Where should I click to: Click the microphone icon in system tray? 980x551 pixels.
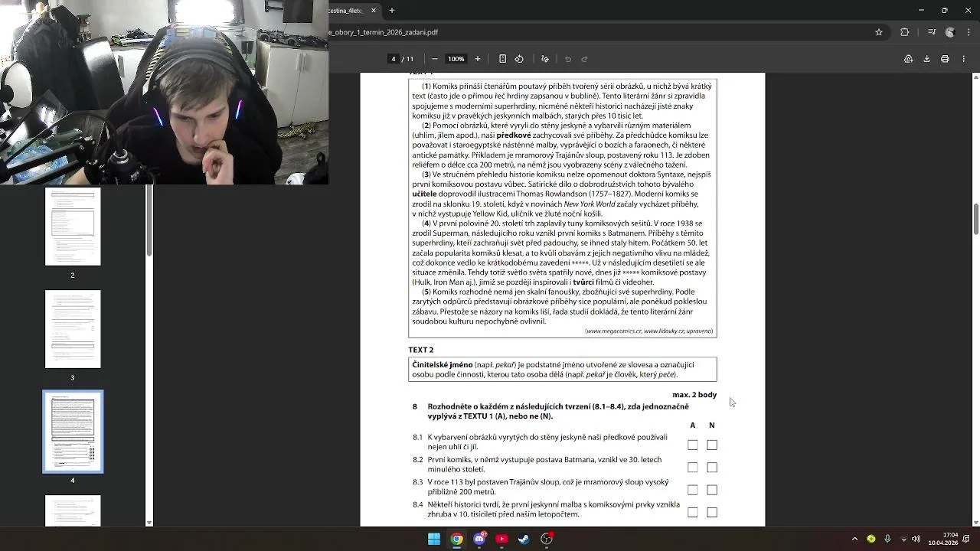click(x=887, y=539)
